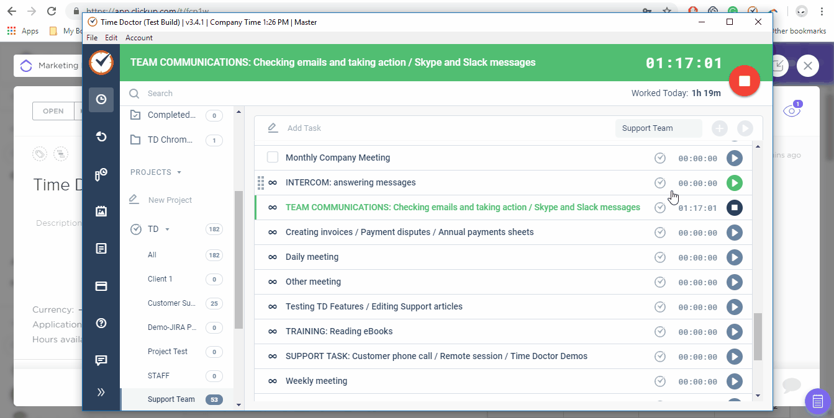The height and width of the screenshot is (418, 834).
Task: Create a New Project
Action: (x=170, y=200)
